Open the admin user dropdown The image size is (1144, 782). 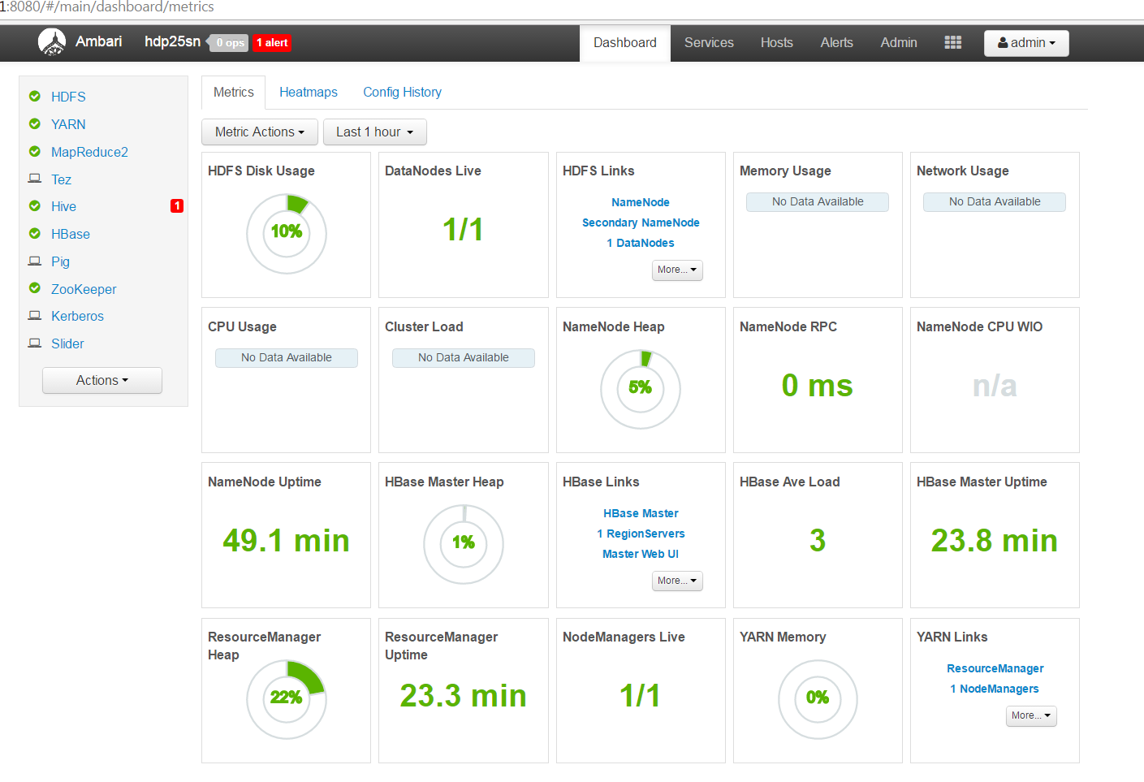pos(1026,43)
